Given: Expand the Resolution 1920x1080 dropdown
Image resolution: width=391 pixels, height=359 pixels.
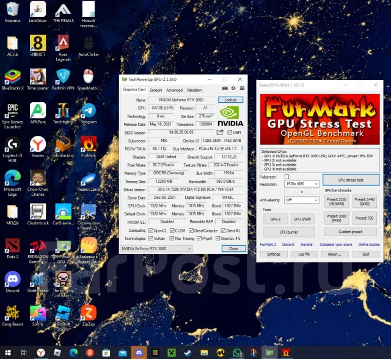Looking at the screenshot, I should click(x=301, y=184).
